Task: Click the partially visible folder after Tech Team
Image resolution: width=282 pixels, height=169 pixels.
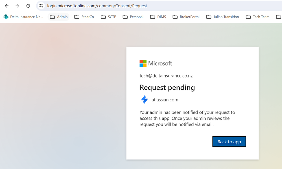Action: click(x=279, y=17)
